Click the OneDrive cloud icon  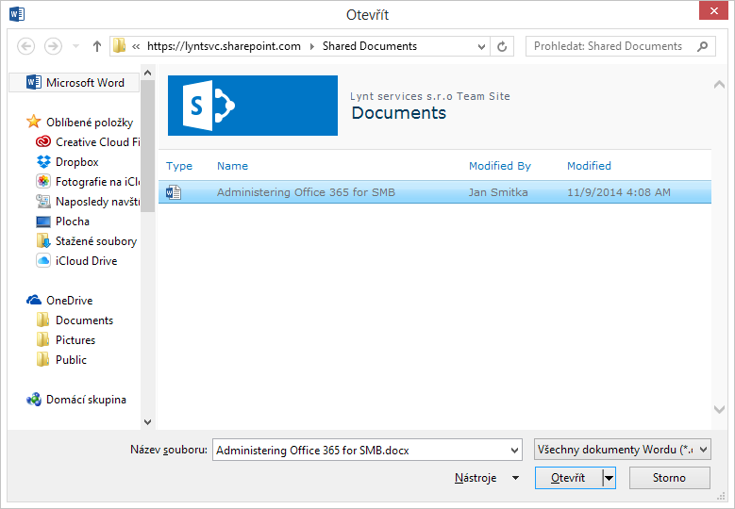34,300
